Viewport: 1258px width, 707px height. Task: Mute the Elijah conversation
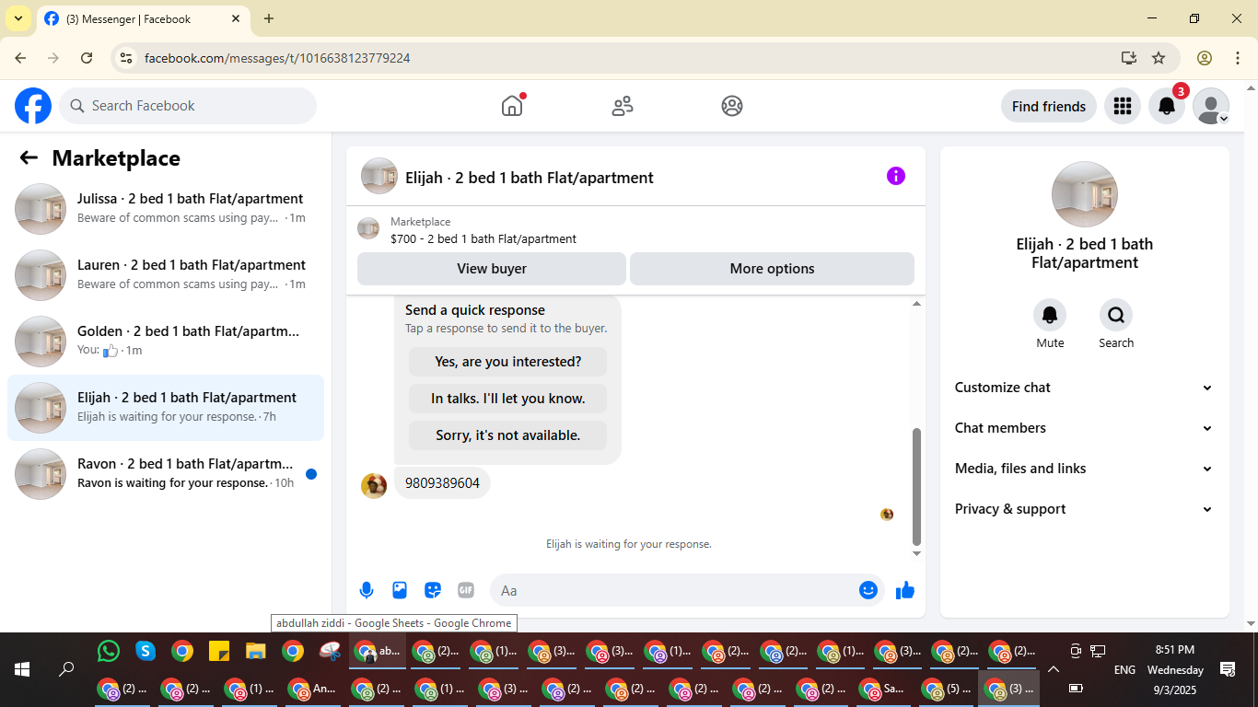coord(1050,316)
